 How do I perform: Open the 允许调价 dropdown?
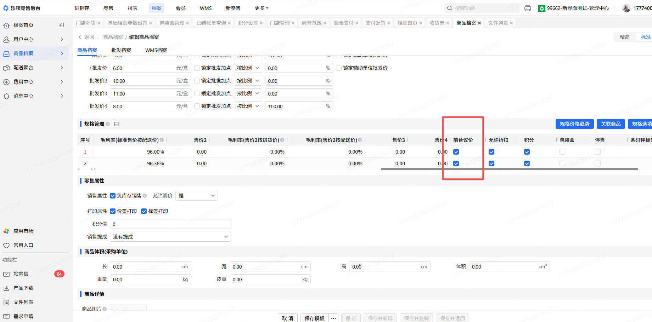point(197,196)
